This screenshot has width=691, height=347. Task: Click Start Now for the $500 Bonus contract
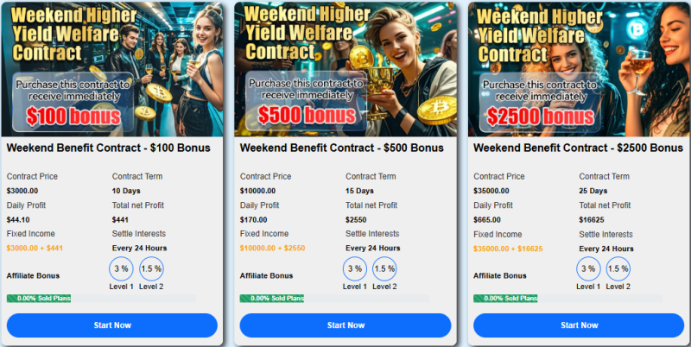tap(345, 325)
